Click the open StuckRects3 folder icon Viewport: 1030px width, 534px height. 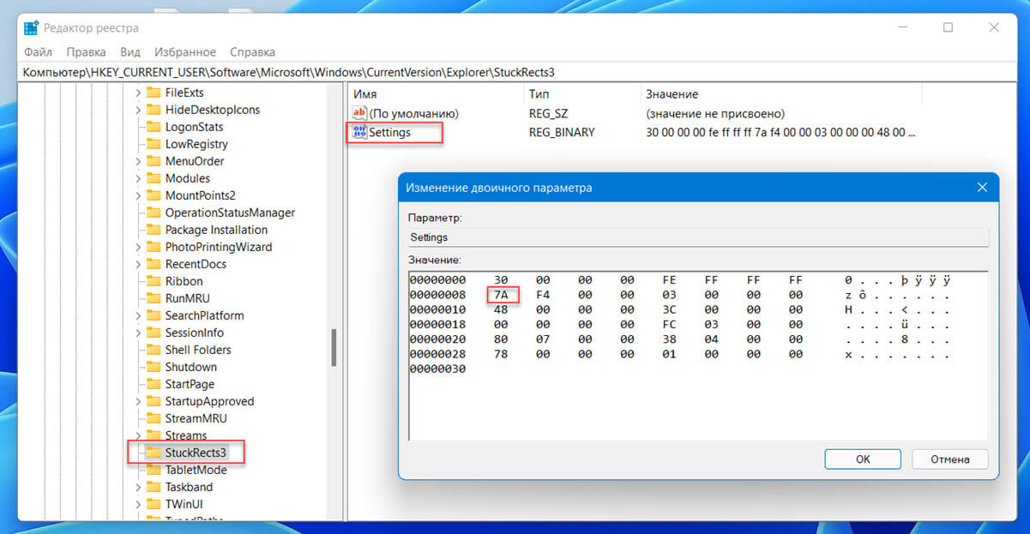(154, 453)
